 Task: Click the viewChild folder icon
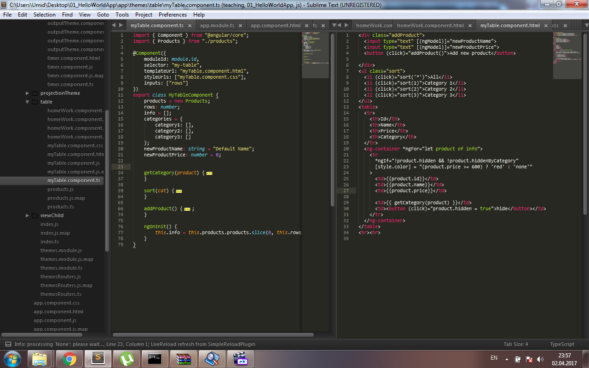(x=35, y=215)
